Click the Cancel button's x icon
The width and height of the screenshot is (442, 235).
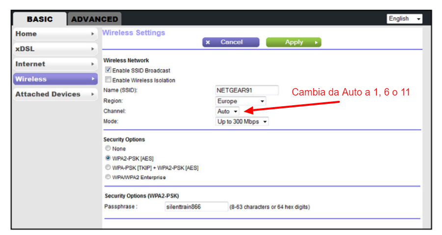pos(208,43)
